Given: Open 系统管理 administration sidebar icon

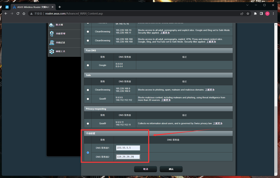Looking at the screenshot, I should click(52, 33).
